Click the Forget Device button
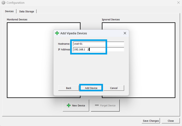 pyautogui.click(x=105, y=105)
